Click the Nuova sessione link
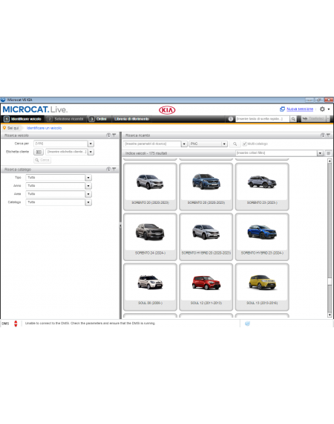 300,109
